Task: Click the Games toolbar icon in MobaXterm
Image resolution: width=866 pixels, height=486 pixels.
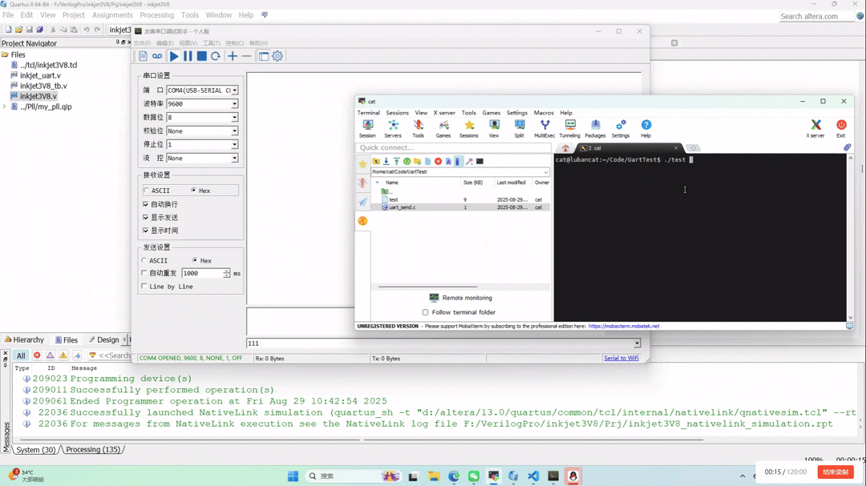Action: click(x=443, y=129)
